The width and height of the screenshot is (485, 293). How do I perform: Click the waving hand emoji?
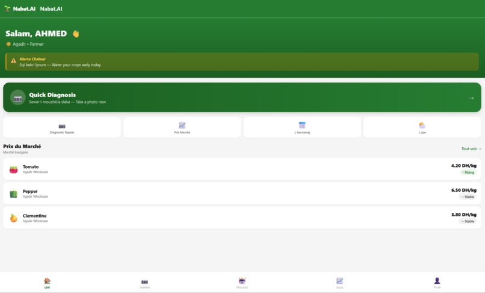(76, 34)
